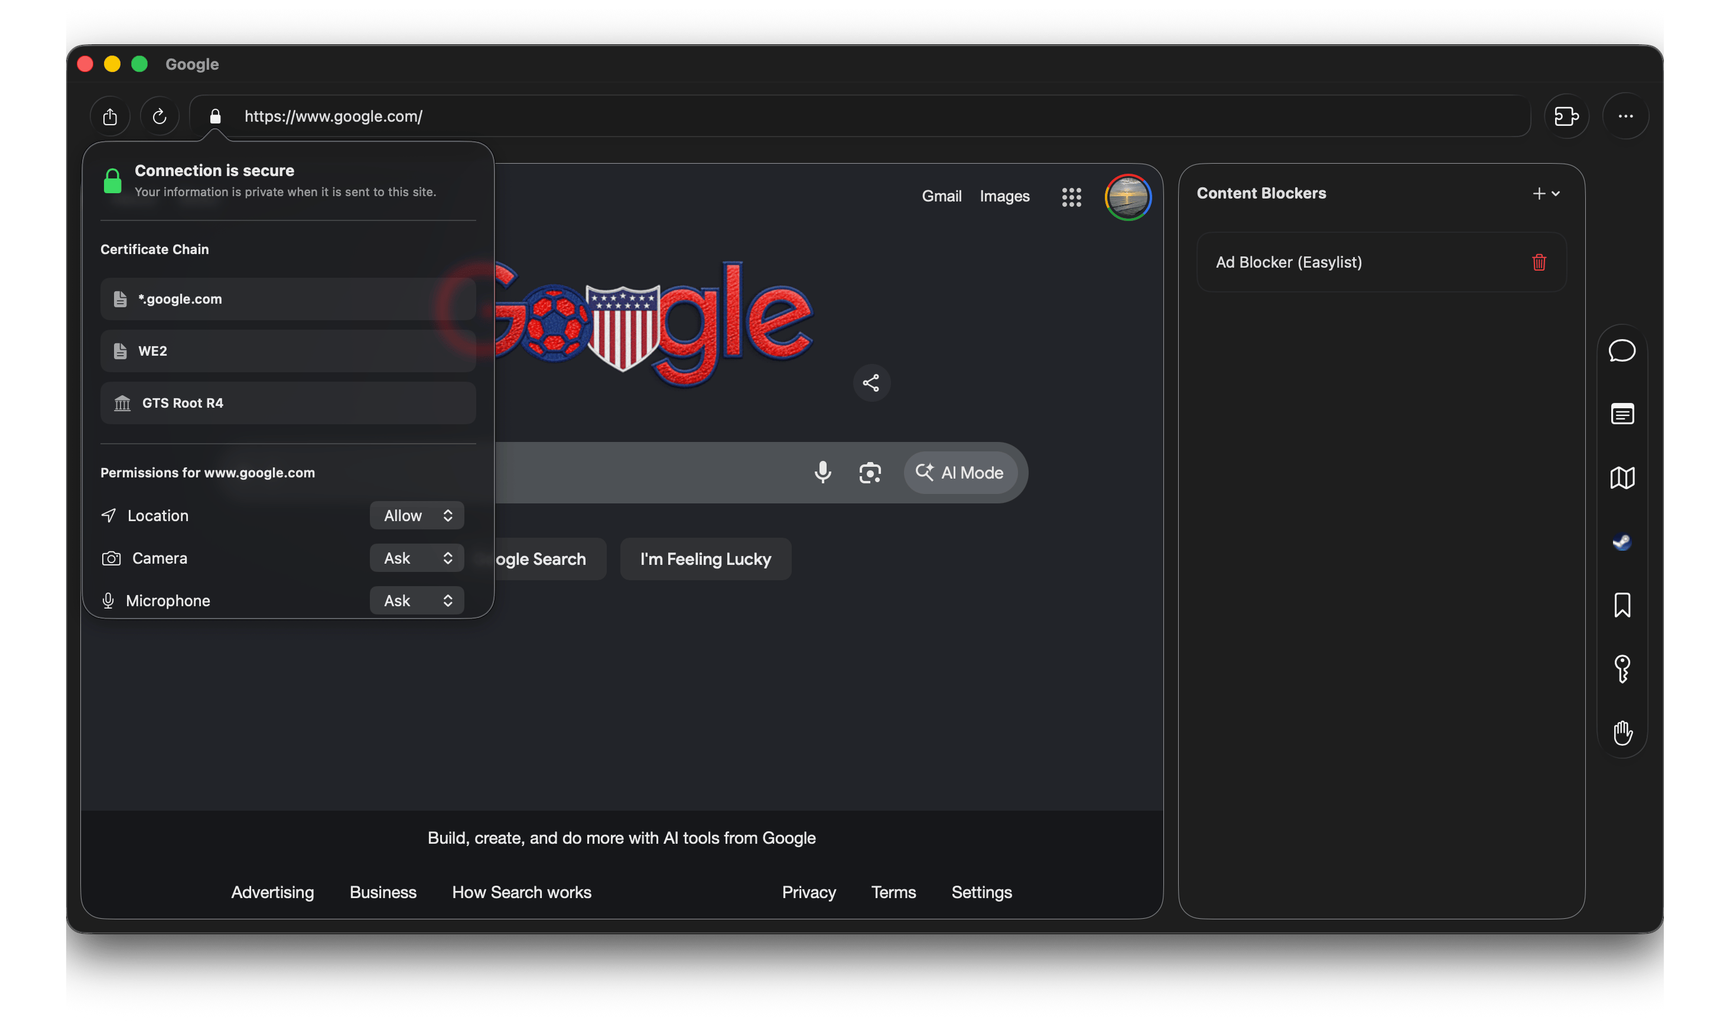Open the map sidebar icon
This screenshot has width=1730, height=1021.
click(x=1622, y=477)
